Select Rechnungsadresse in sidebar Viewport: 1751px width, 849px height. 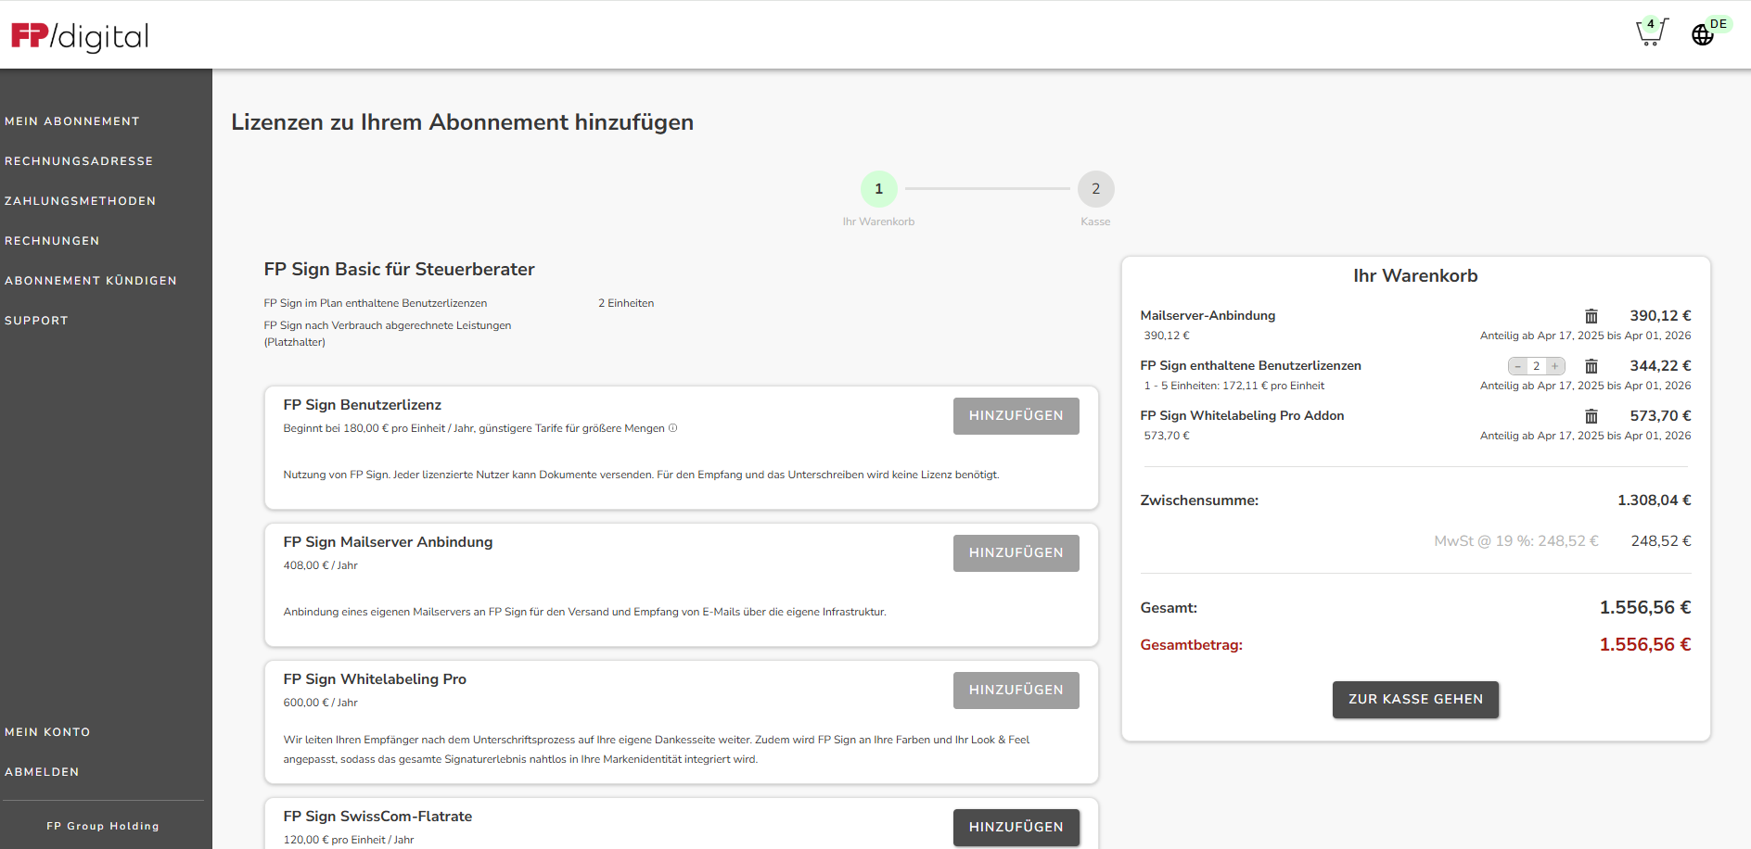click(x=80, y=161)
